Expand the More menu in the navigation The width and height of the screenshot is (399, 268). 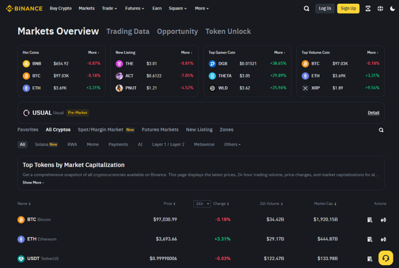click(x=202, y=9)
